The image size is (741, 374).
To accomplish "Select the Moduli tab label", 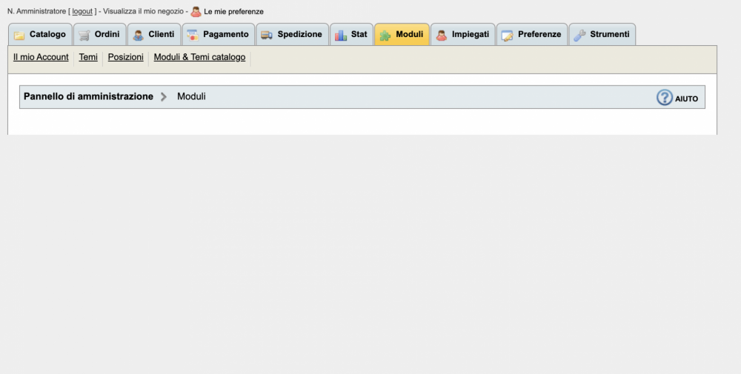I will [409, 34].
